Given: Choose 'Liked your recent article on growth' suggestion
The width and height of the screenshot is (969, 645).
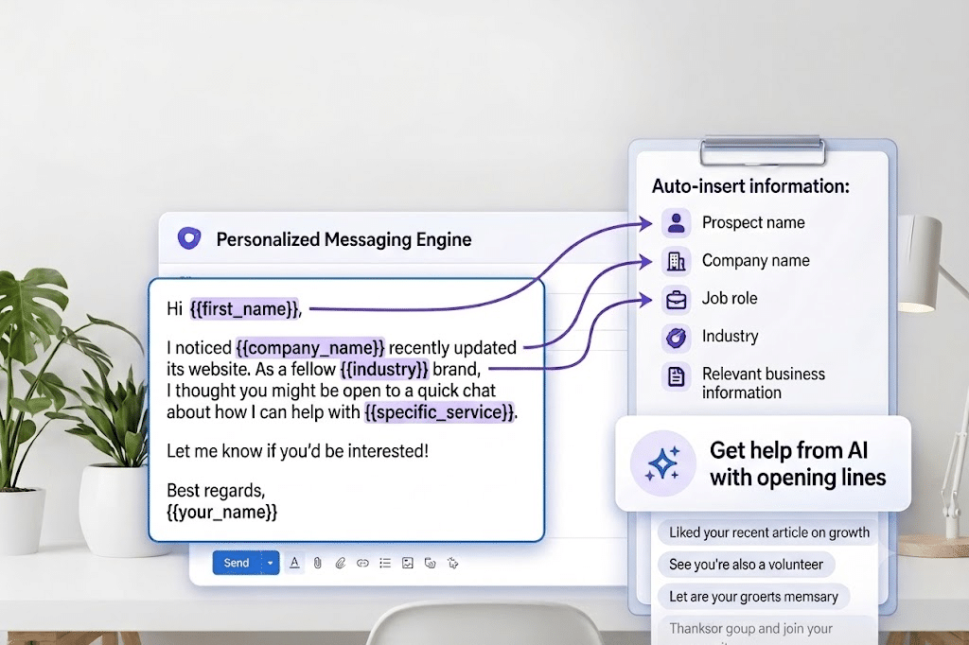Looking at the screenshot, I should point(768,532).
